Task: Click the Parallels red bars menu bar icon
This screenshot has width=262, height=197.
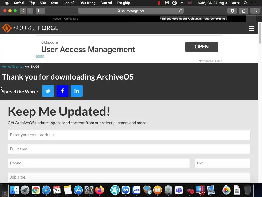Action: coord(159,3)
